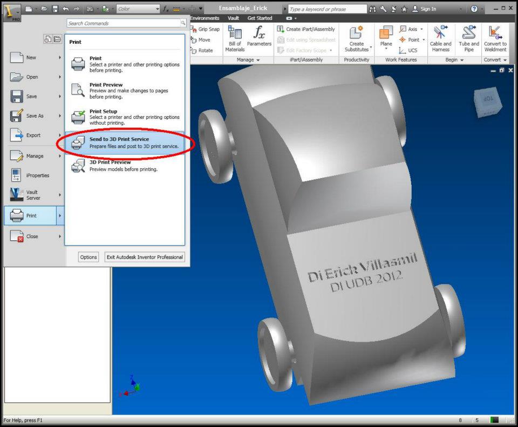Screen dimensions: 518x427
Task: Open Bill of Materials
Action: (x=235, y=39)
